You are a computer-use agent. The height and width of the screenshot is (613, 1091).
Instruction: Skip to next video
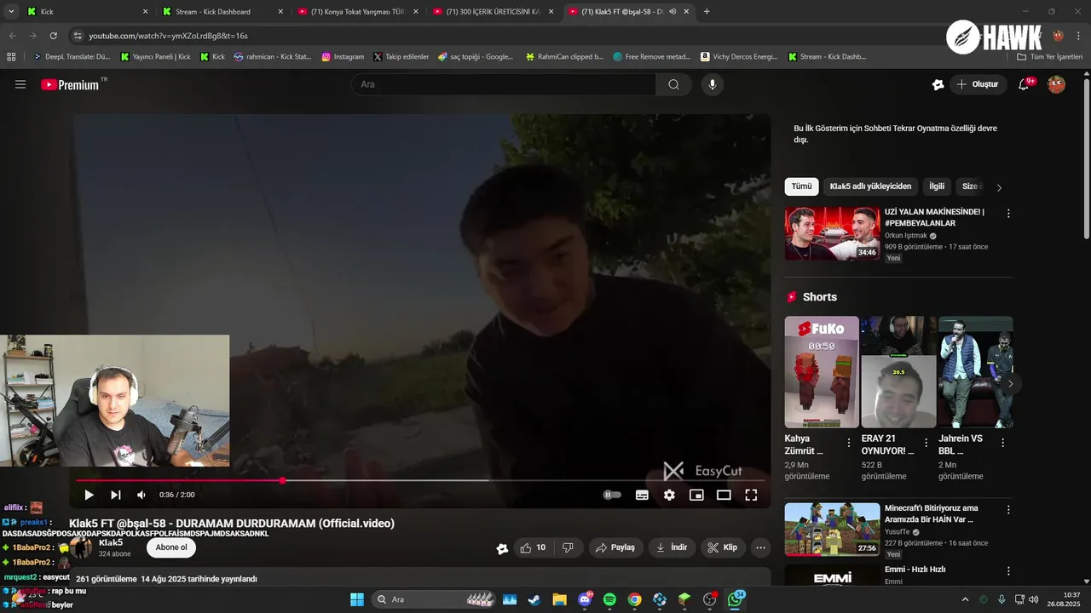[115, 495]
